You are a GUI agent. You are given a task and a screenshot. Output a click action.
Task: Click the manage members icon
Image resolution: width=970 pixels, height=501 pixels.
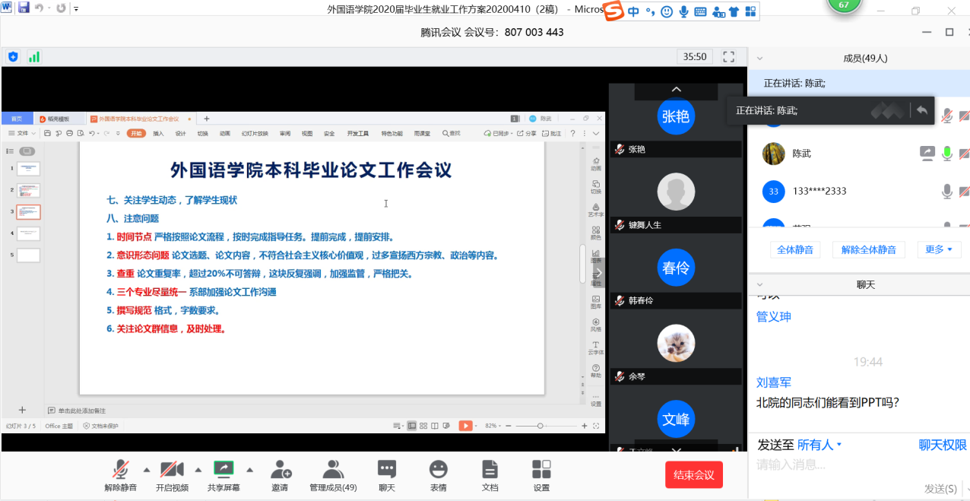(x=332, y=470)
